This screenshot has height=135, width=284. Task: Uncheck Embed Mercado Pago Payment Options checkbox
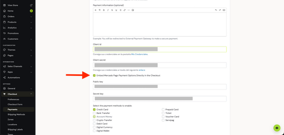click(x=94, y=75)
